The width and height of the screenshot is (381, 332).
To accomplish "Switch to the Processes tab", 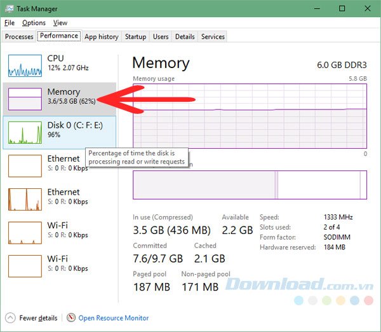I will click(x=19, y=37).
